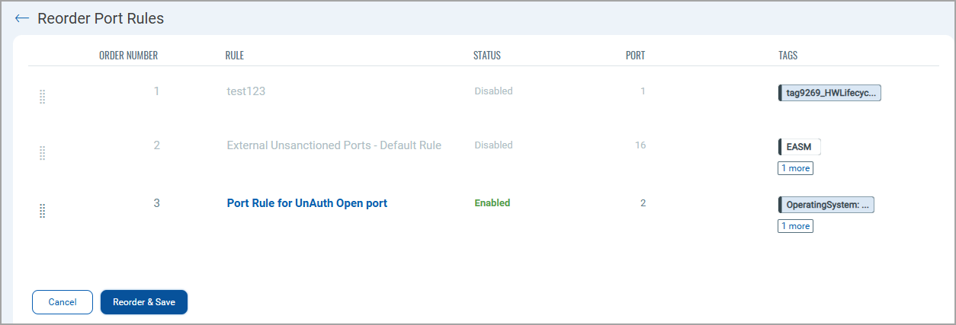Image resolution: width=956 pixels, height=325 pixels.
Task: Select drag handle of External Unsanctioned Ports rule
Action: pyautogui.click(x=42, y=153)
